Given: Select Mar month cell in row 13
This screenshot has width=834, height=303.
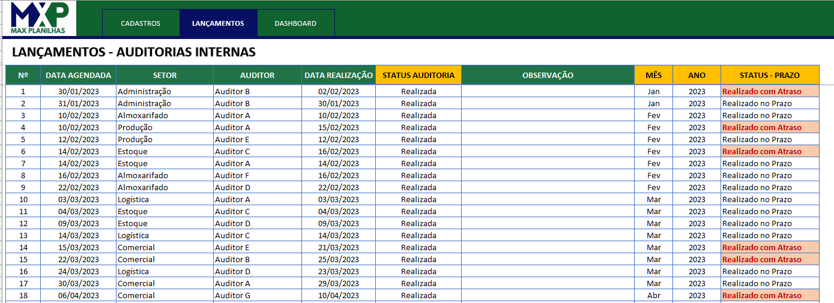Looking at the screenshot, I should tap(654, 235).
